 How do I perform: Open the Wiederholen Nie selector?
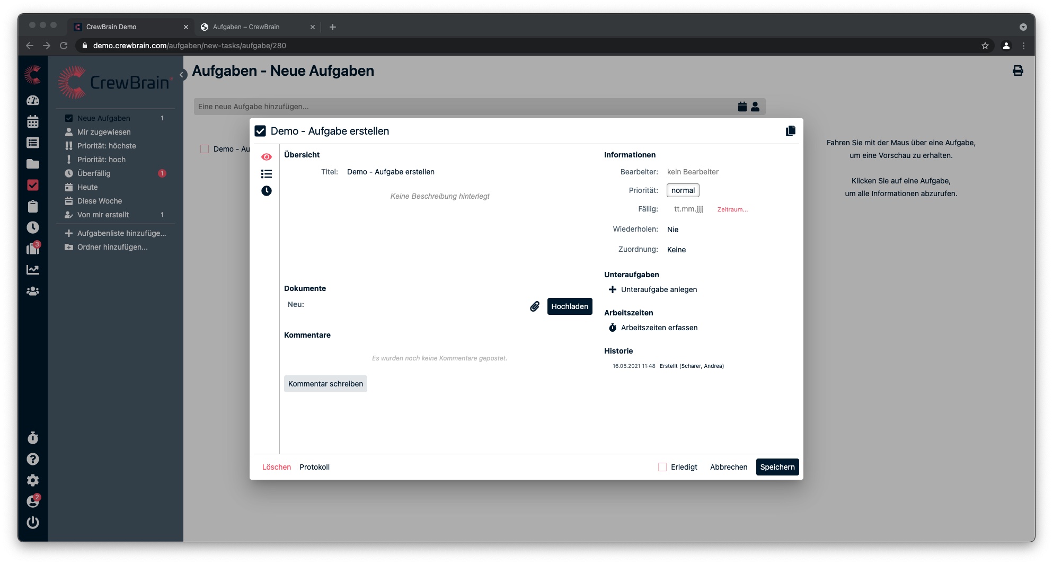672,230
